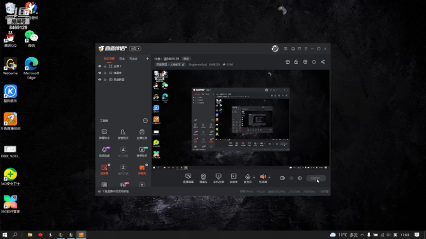
Task: Open the notification bell icon
Action: [314, 62]
